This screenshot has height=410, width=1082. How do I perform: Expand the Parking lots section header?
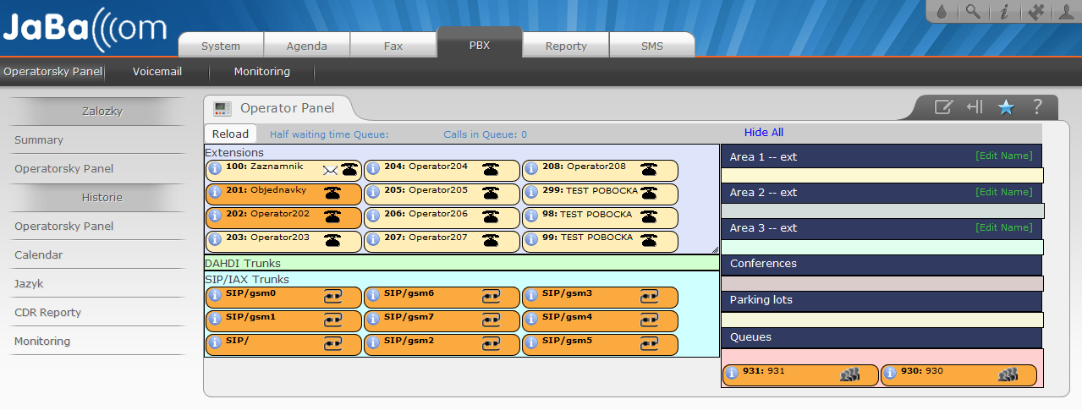881,300
